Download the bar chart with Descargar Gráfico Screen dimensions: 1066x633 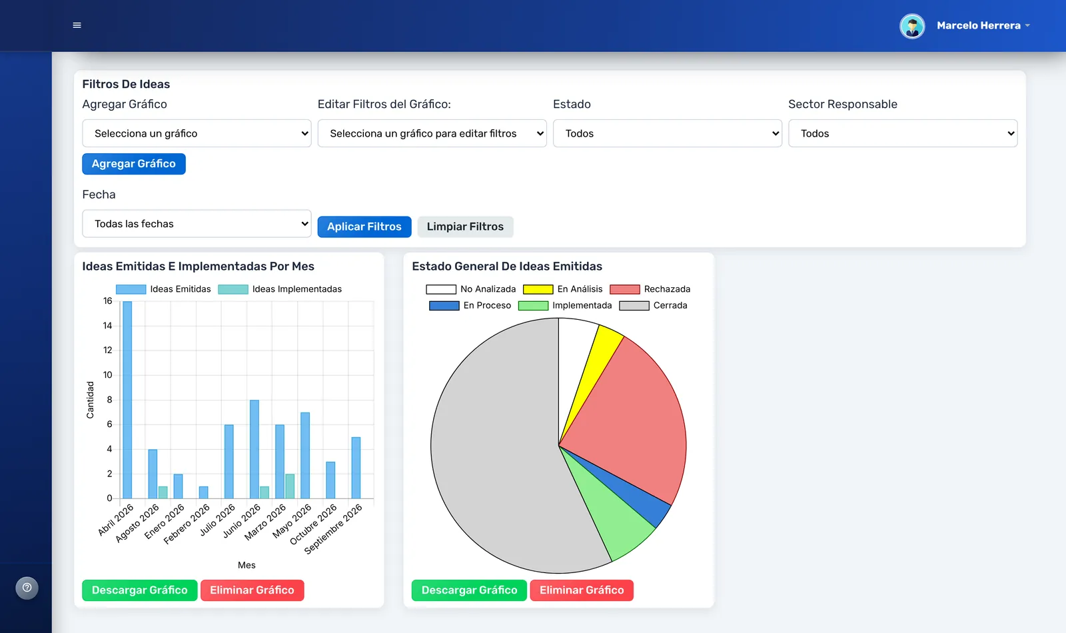pos(140,590)
